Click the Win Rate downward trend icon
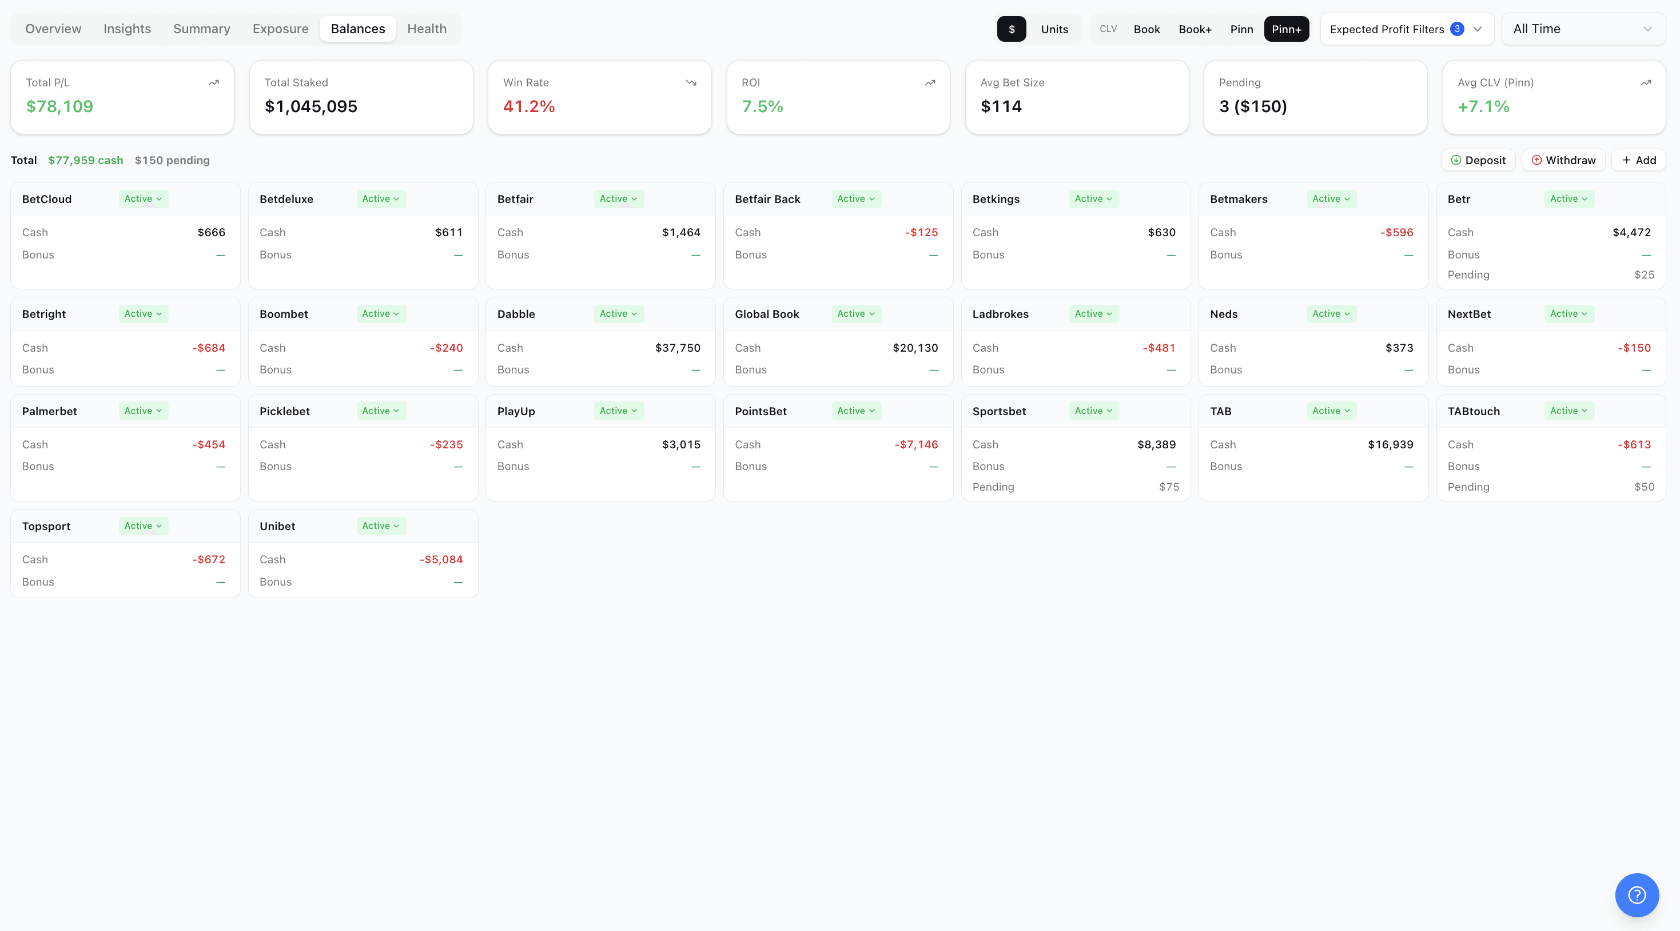This screenshot has height=931, width=1680. point(691,83)
